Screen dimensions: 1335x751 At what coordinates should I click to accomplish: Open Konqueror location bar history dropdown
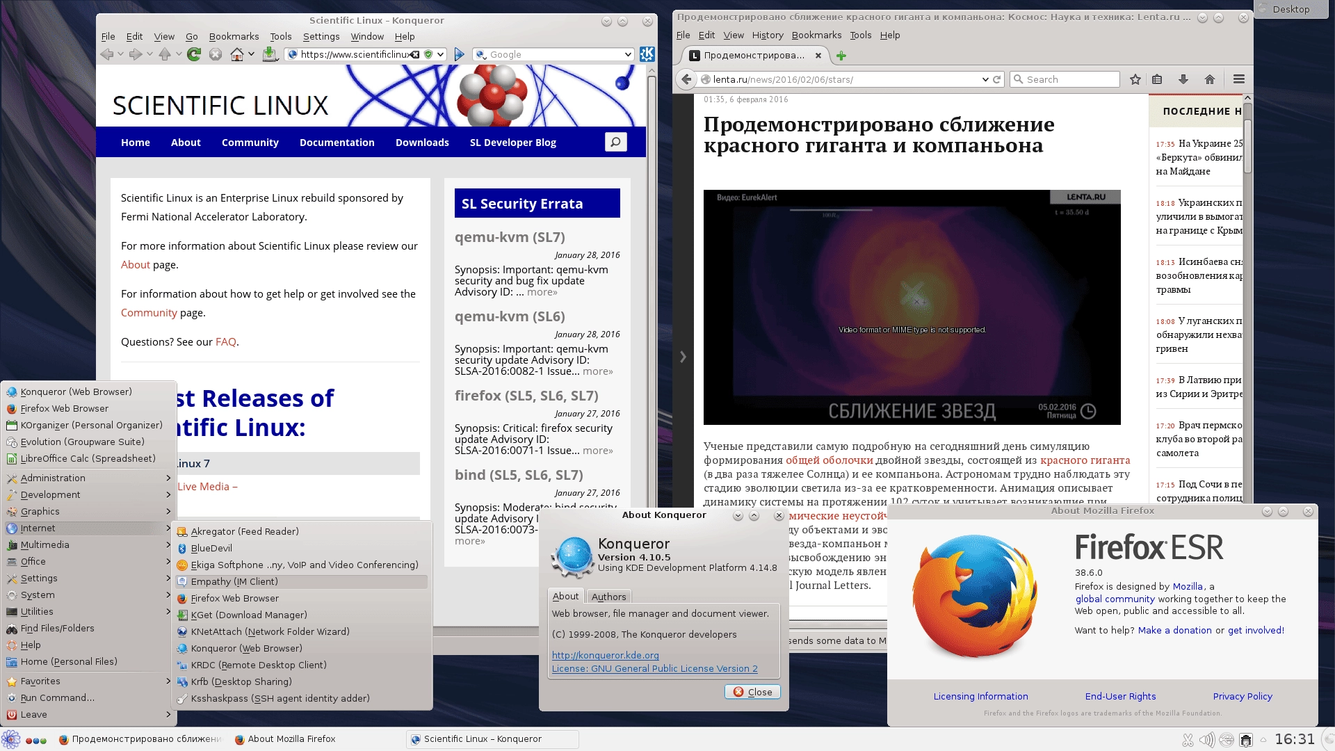click(440, 54)
